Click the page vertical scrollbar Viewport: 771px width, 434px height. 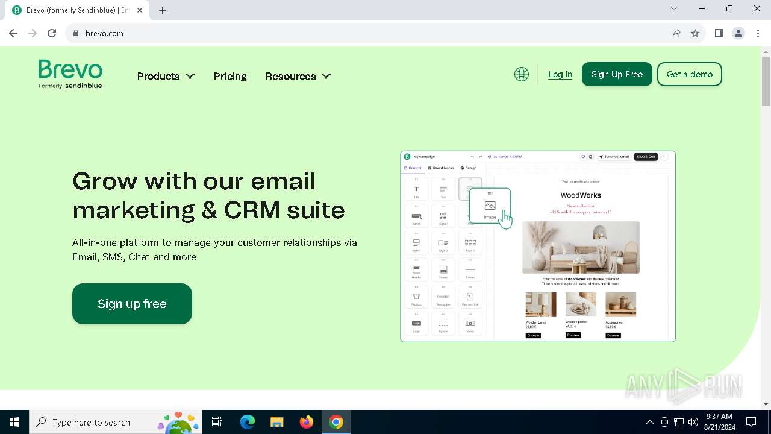766,81
